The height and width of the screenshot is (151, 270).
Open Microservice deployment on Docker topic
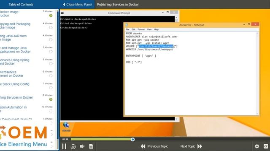click(x=11, y=74)
